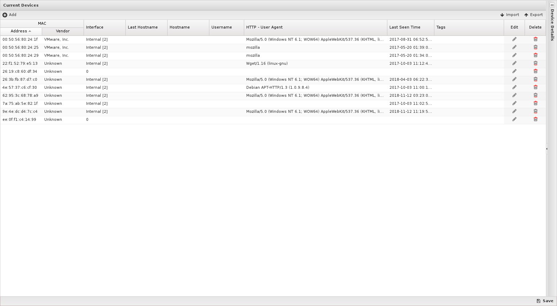The height and width of the screenshot is (306, 557).
Task: Delete device 26:3b:fb:87:d7:c0 with trash icon
Action: tap(535, 79)
